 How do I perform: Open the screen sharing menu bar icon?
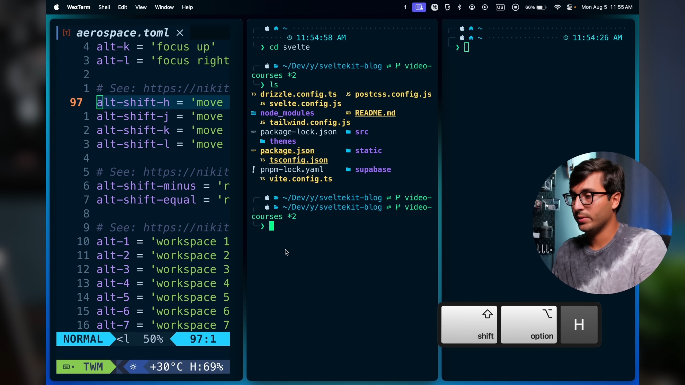(419, 7)
